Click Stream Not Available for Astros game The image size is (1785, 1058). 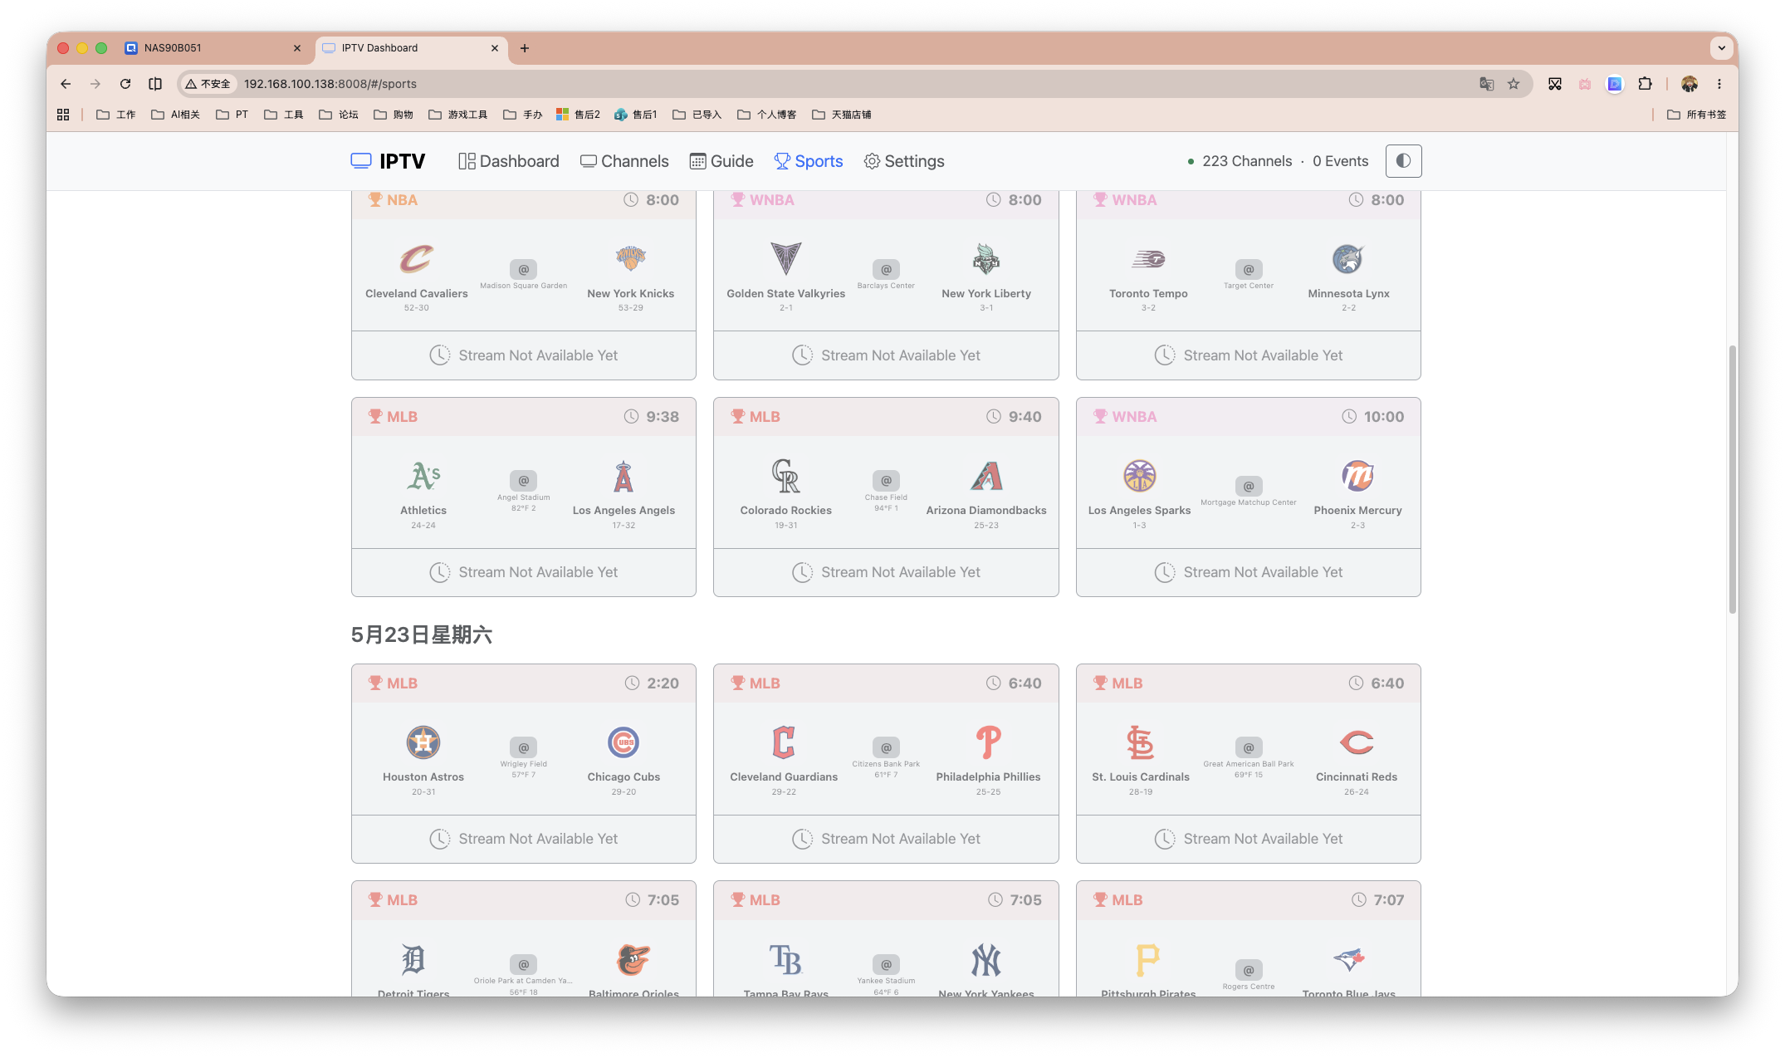pyautogui.click(x=524, y=839)
